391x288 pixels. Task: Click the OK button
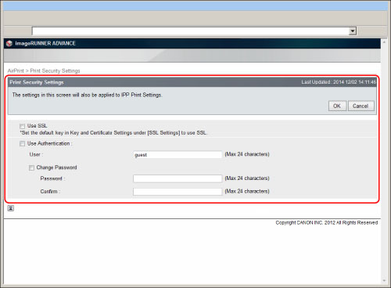click(337, 106)
